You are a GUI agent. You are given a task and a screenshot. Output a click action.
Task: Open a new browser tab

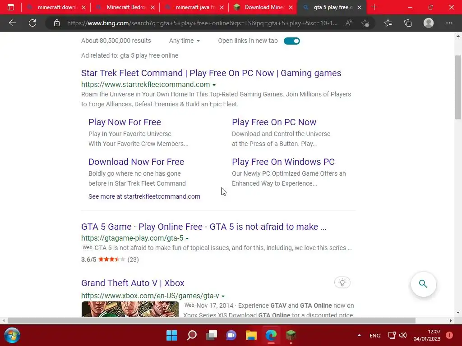(x=374, y=7)
